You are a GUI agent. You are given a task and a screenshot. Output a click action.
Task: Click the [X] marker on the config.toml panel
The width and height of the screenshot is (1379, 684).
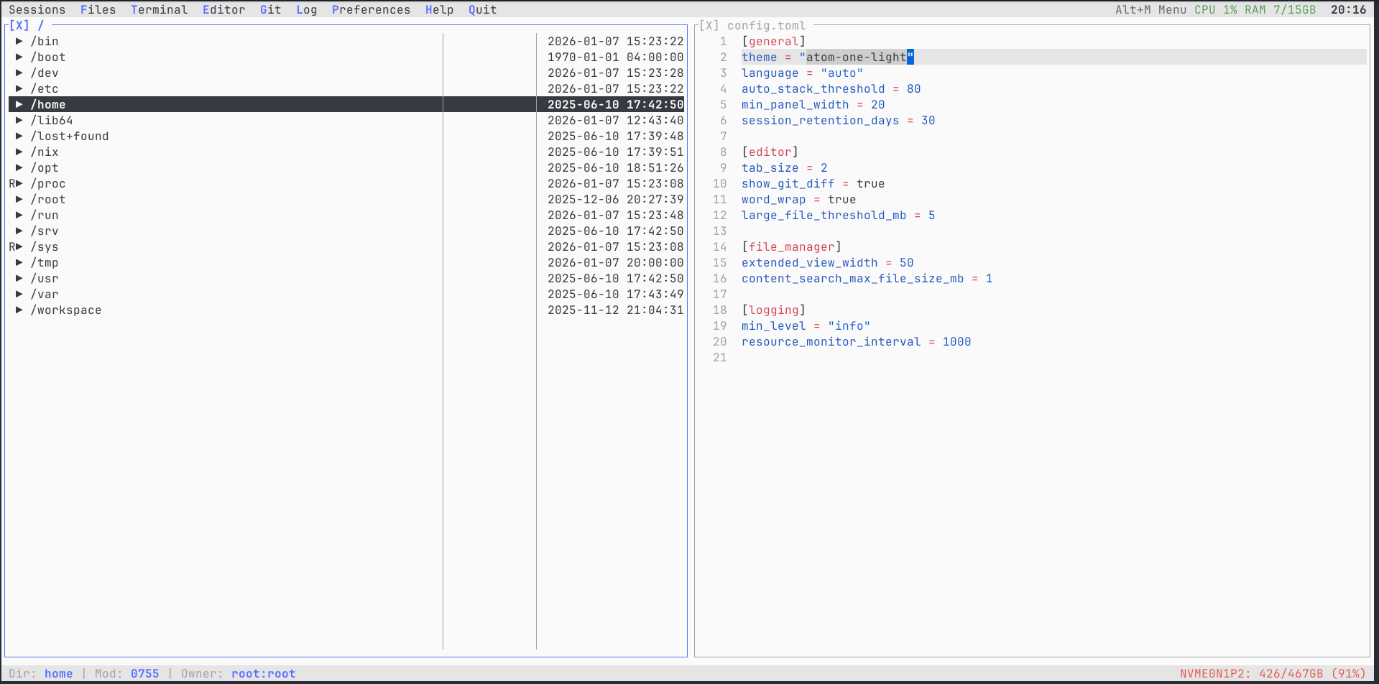(709, 25)
